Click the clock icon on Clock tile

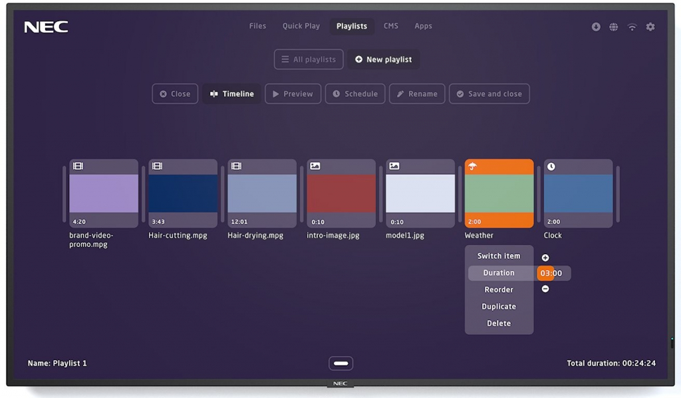coord(551,166)
